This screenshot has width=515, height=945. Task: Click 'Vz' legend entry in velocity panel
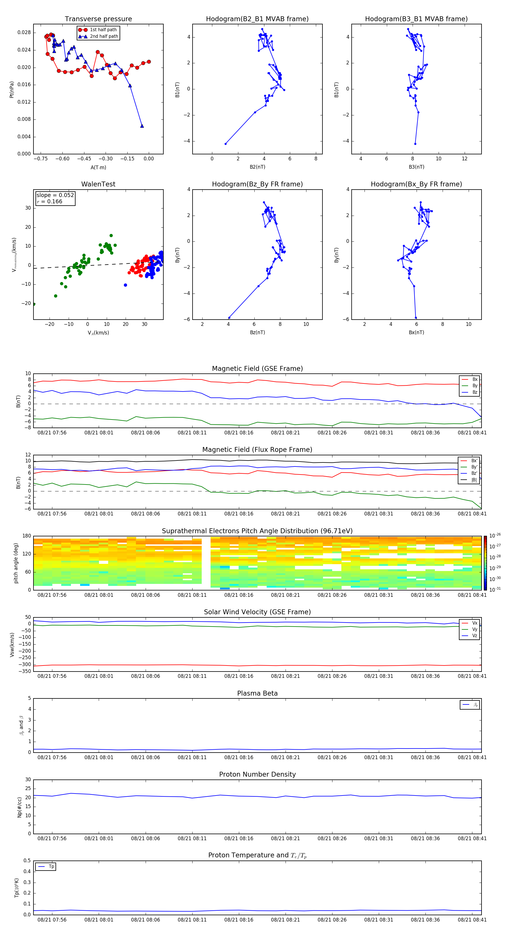point(470,636)
